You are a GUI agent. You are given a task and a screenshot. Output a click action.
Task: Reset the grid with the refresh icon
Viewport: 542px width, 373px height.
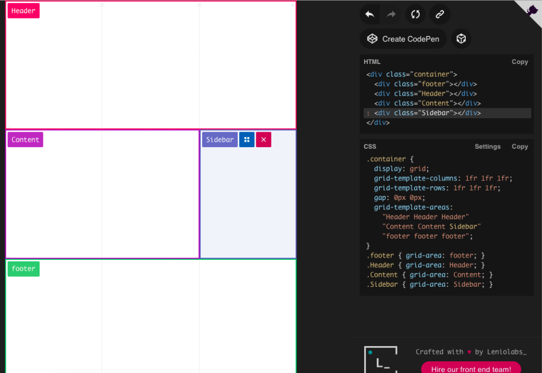pyautogui.click(x=415, y=14)
